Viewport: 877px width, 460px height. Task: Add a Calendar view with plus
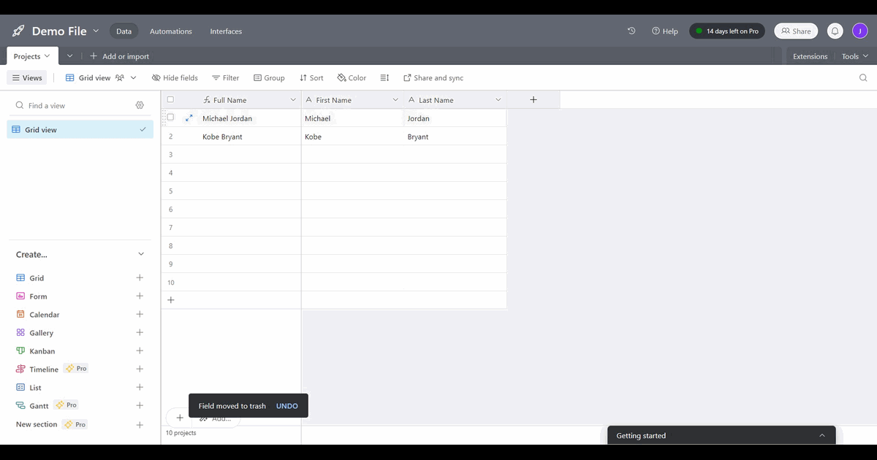[140, 314]
